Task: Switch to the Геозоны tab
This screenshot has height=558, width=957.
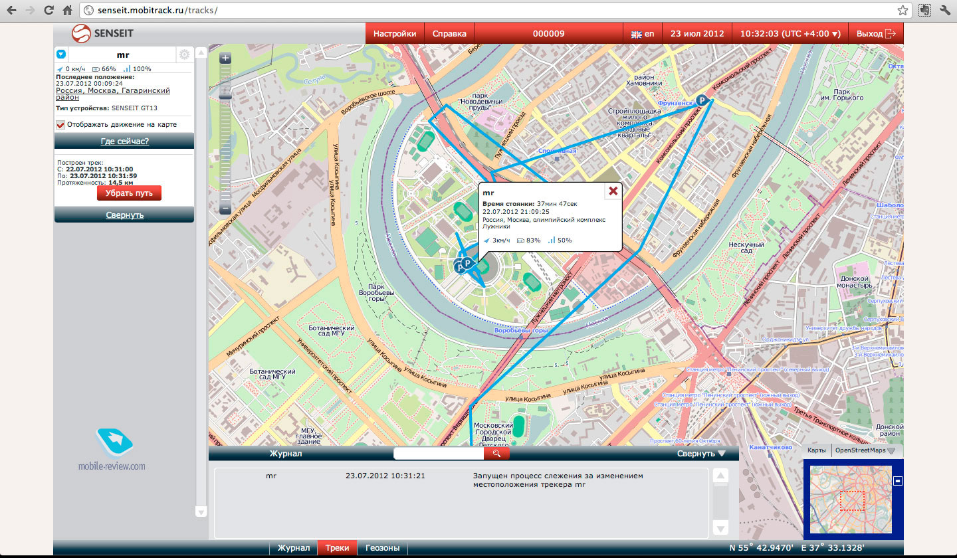Action: click(382, 548)
